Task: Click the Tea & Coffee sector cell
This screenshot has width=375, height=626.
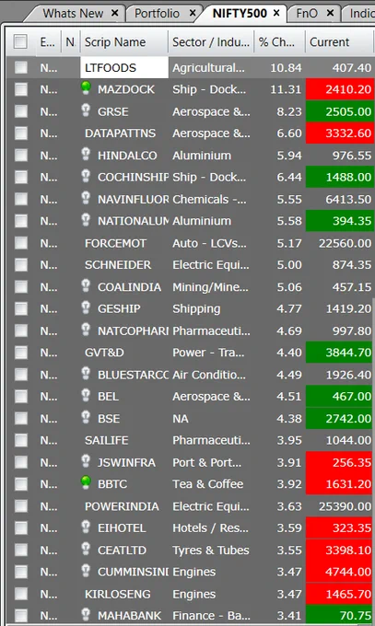Action: coord(208,484)
